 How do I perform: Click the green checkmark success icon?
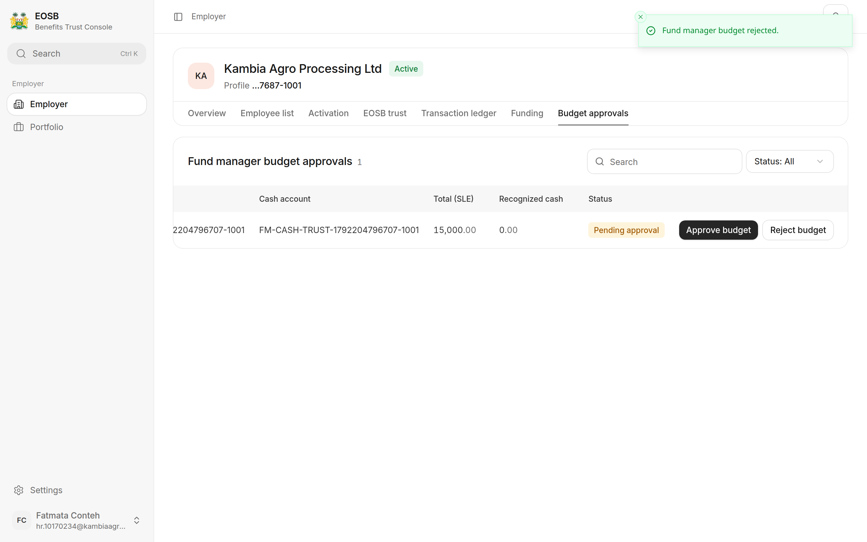651,31
